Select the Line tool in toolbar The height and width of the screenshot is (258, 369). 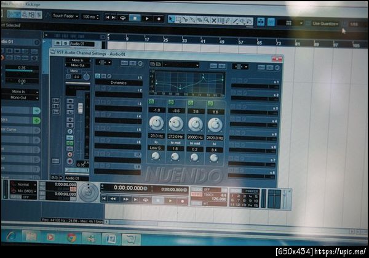[235, 21]
